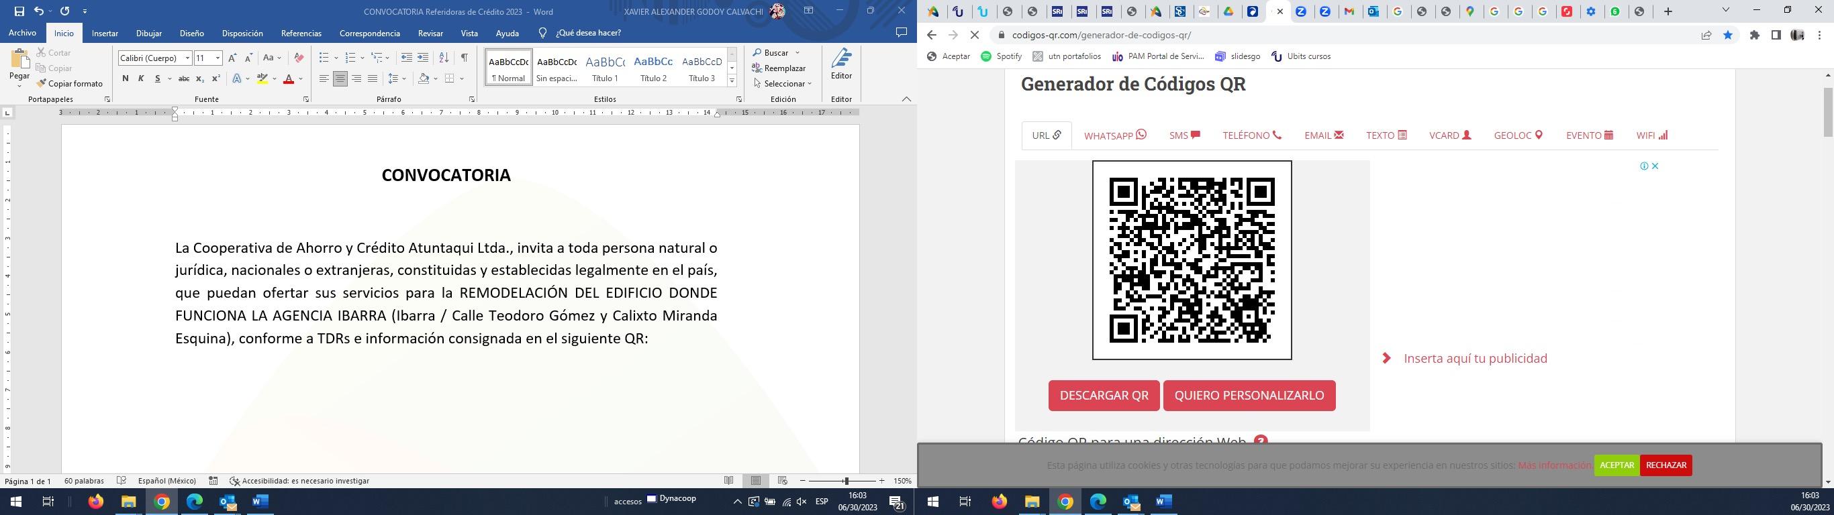This screenshot has width=1834, height=515.
Task: Increase font size with the grow font icon
Action: click(232, 58)
